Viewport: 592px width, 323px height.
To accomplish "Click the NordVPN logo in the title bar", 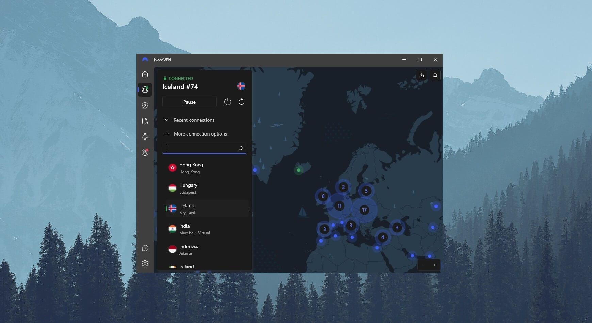I will tap(145, 60).
